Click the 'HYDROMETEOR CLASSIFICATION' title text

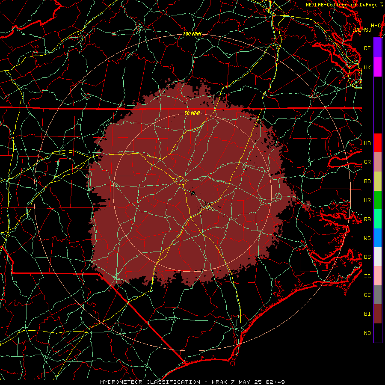tap(150, 382)
